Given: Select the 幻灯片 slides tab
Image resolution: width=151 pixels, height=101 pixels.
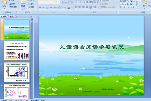Looking at the screenshot, I should 4,16.
